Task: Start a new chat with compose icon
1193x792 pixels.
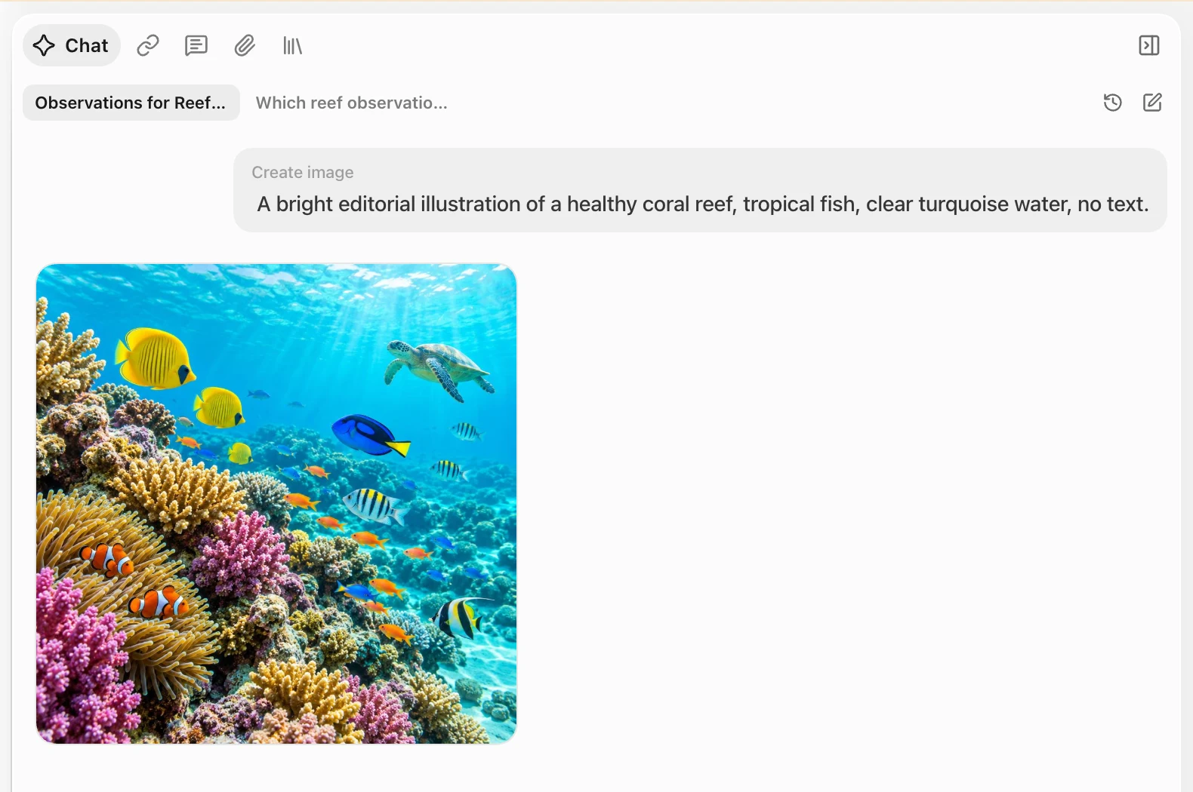Action: [1152, 103]
